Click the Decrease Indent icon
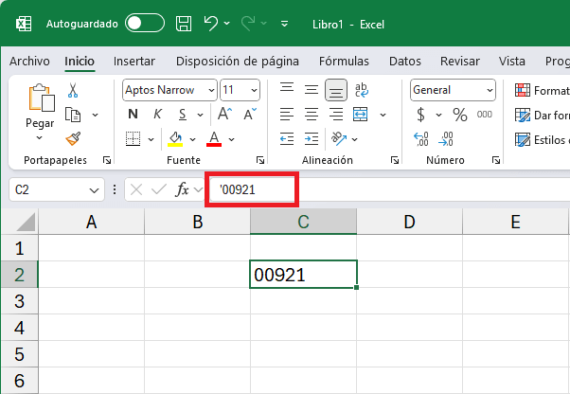This screenshot has height=394, width=570. coord(287,139)
